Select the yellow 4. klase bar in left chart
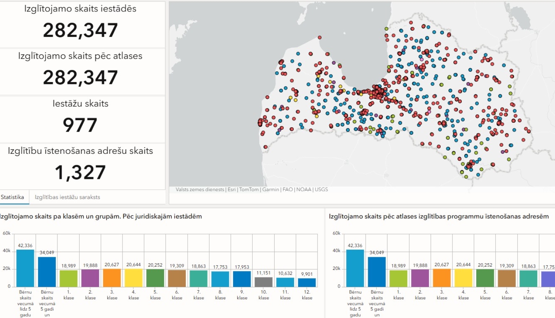This screenshot has height=318, width=555. pyautogui.click(x=134, y=278)
